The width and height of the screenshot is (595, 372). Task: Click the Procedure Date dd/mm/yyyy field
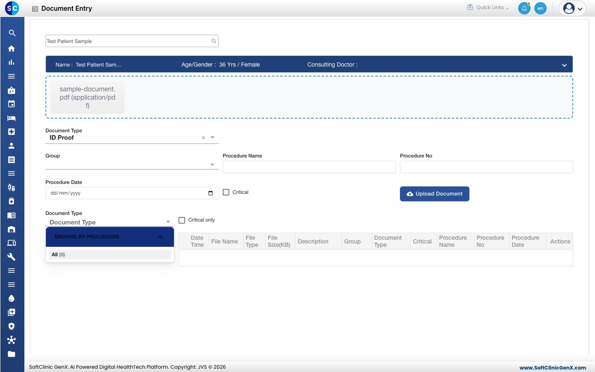[132, 193]
